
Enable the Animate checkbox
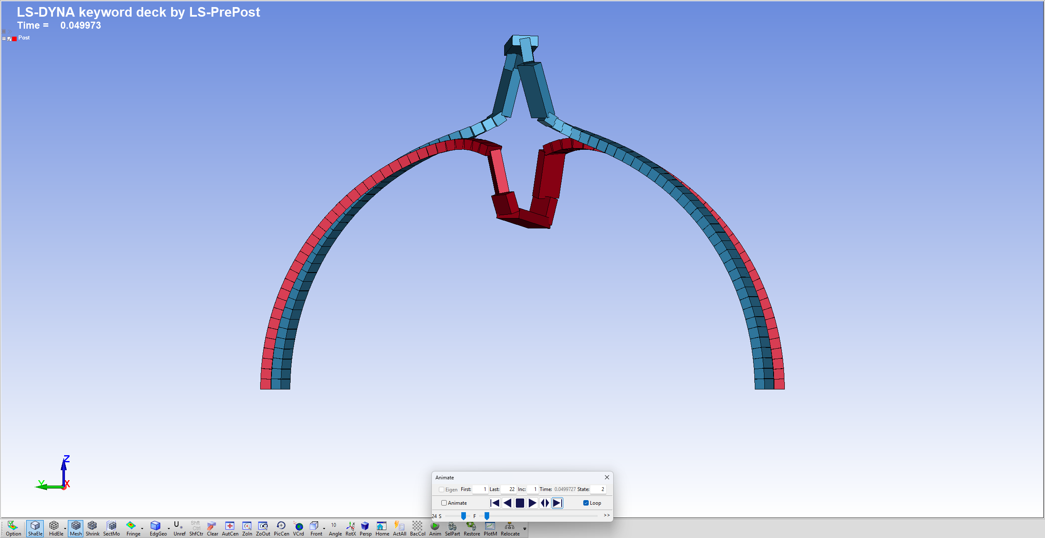(444, 503)
